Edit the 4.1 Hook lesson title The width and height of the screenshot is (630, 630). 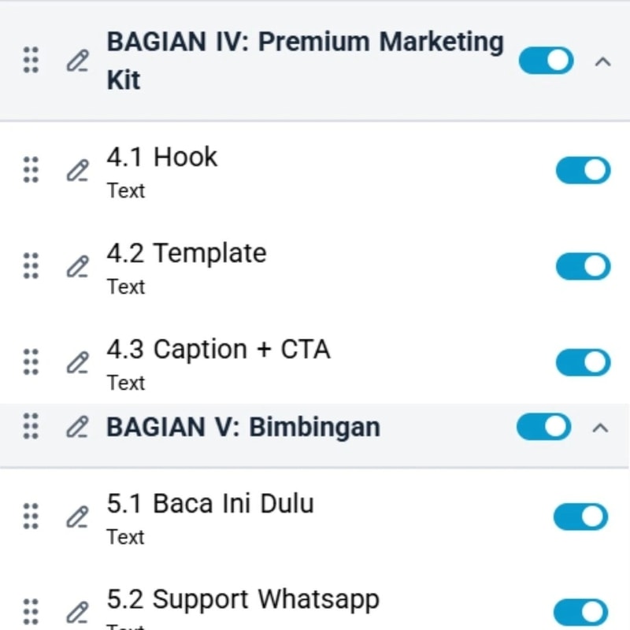point(76,169)
